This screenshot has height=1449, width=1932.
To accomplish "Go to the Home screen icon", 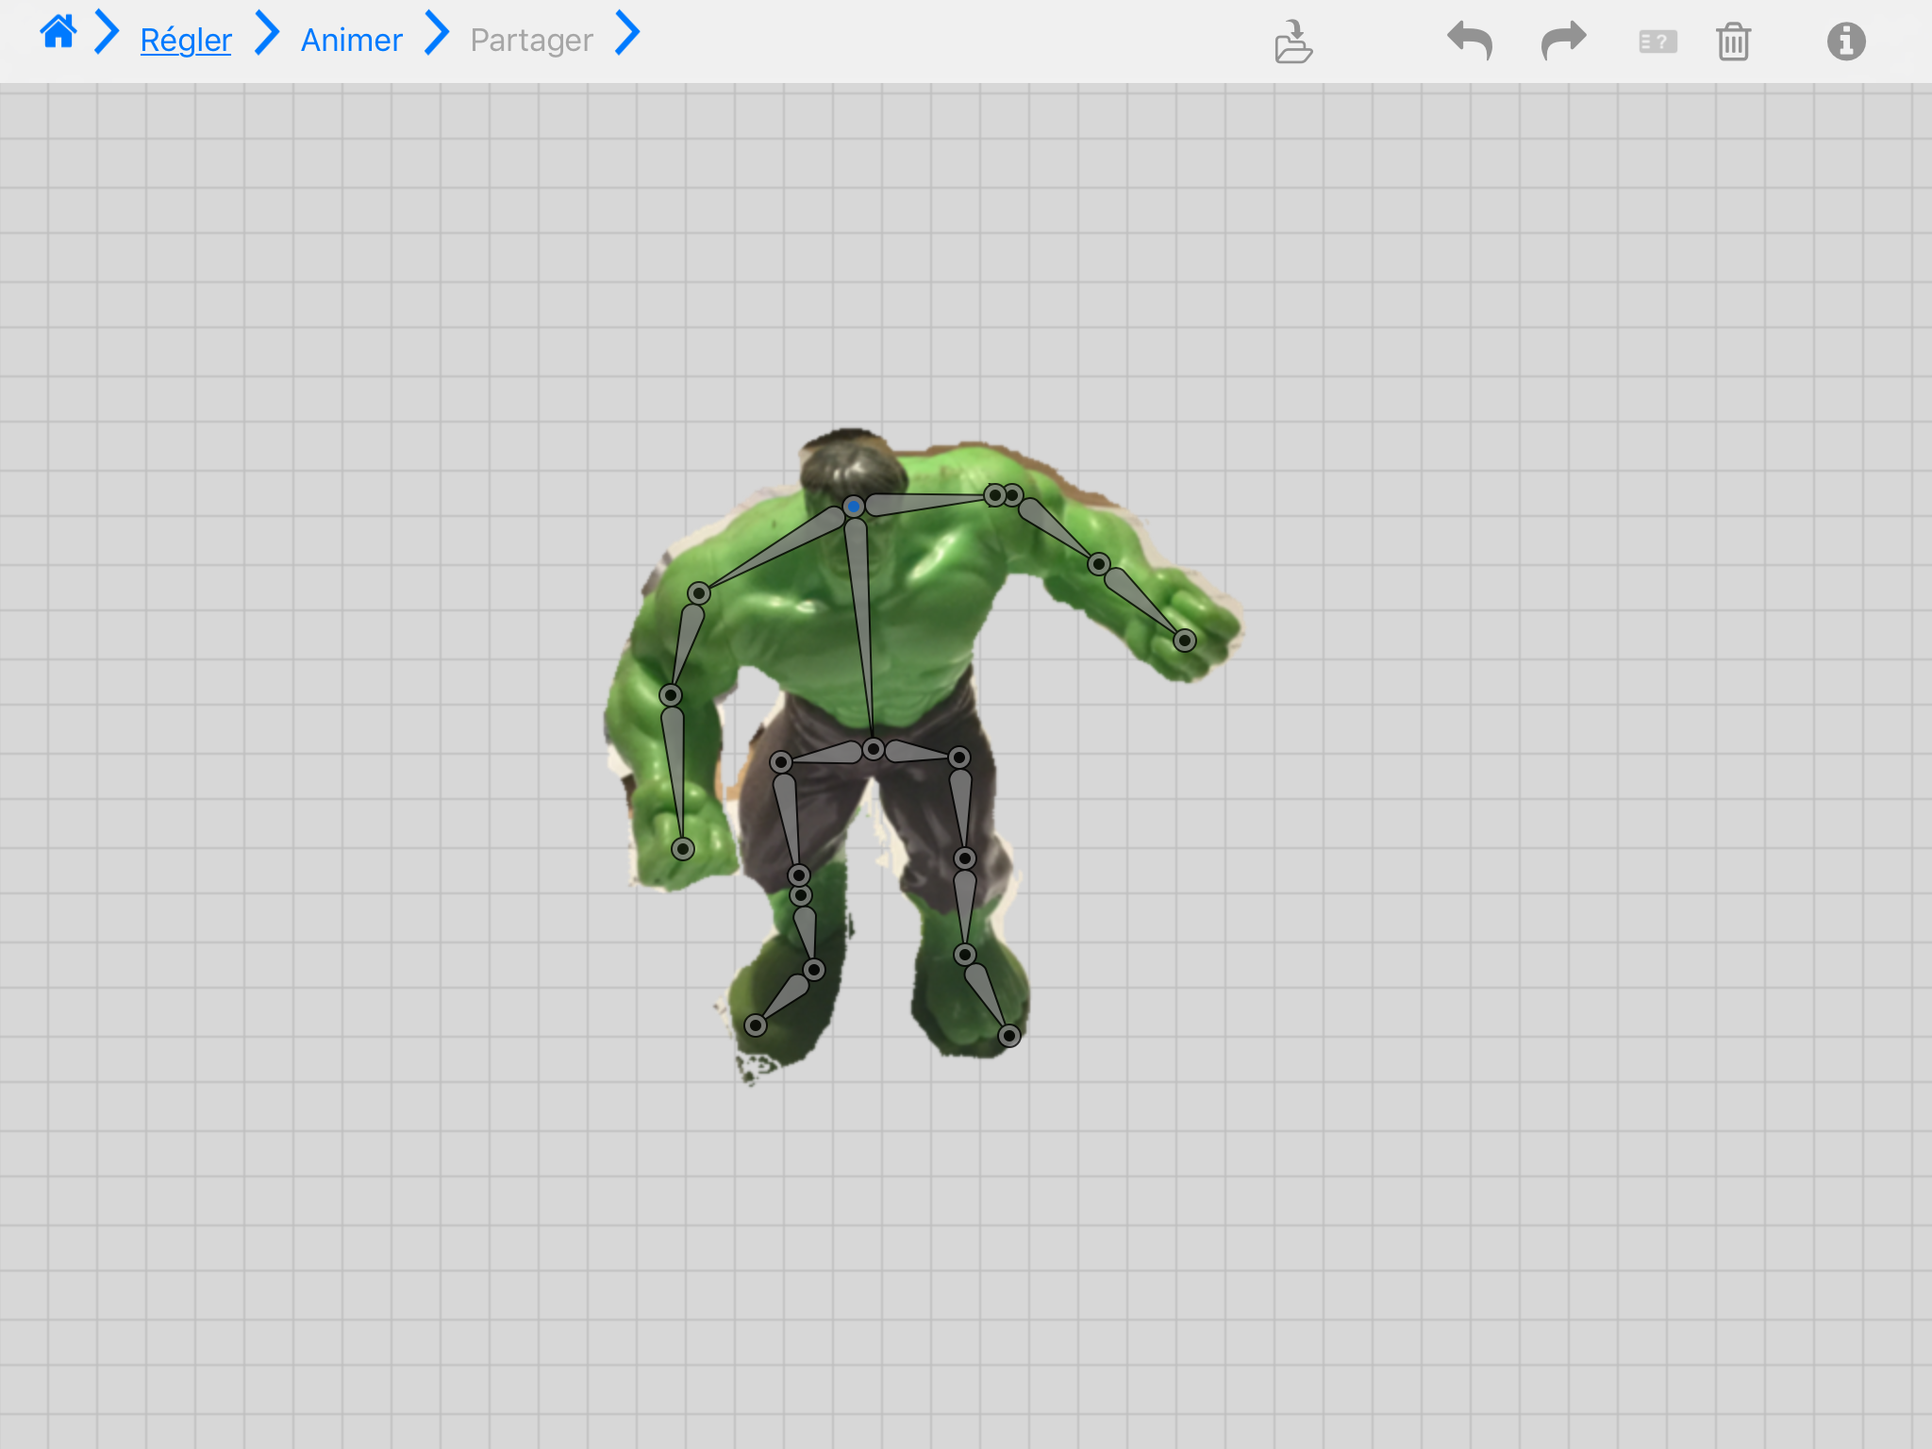I will pyautogui.click(x=58, y=33).
